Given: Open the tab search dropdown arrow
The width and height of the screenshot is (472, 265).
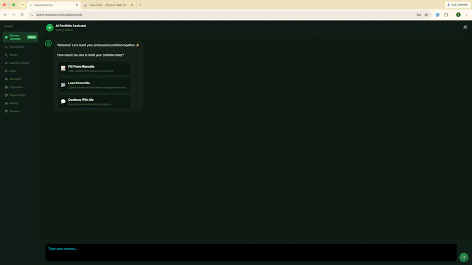Looking at the screenshot, I should [22, 5].
